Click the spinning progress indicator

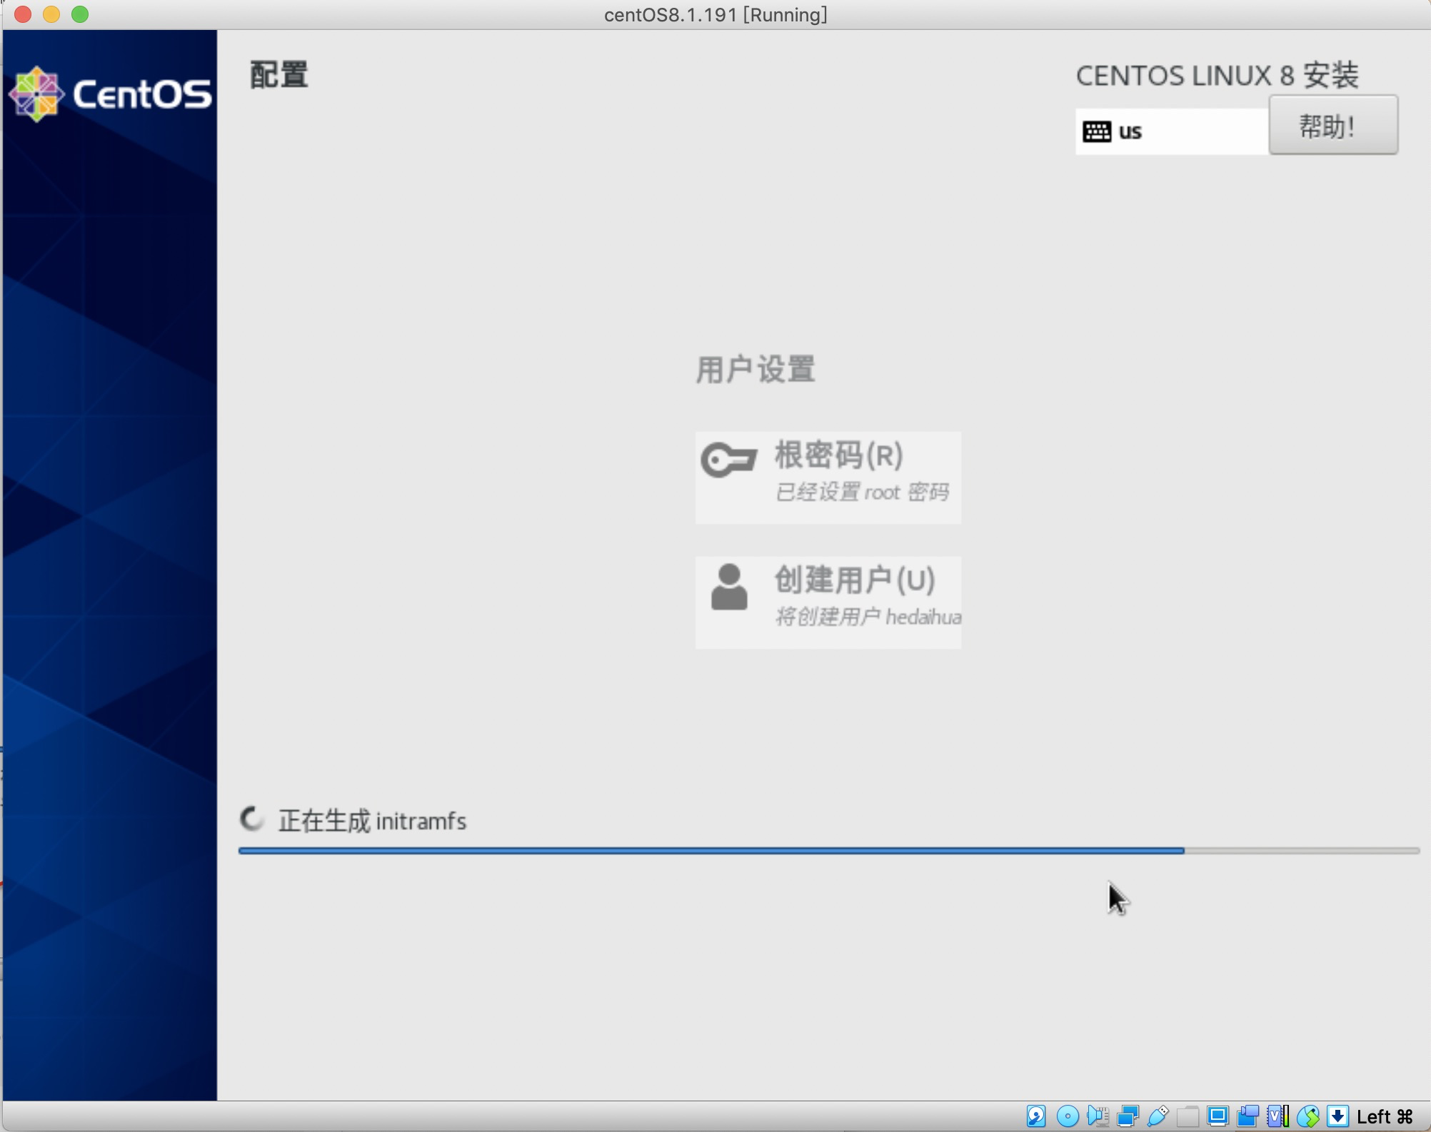click(251, 819)
